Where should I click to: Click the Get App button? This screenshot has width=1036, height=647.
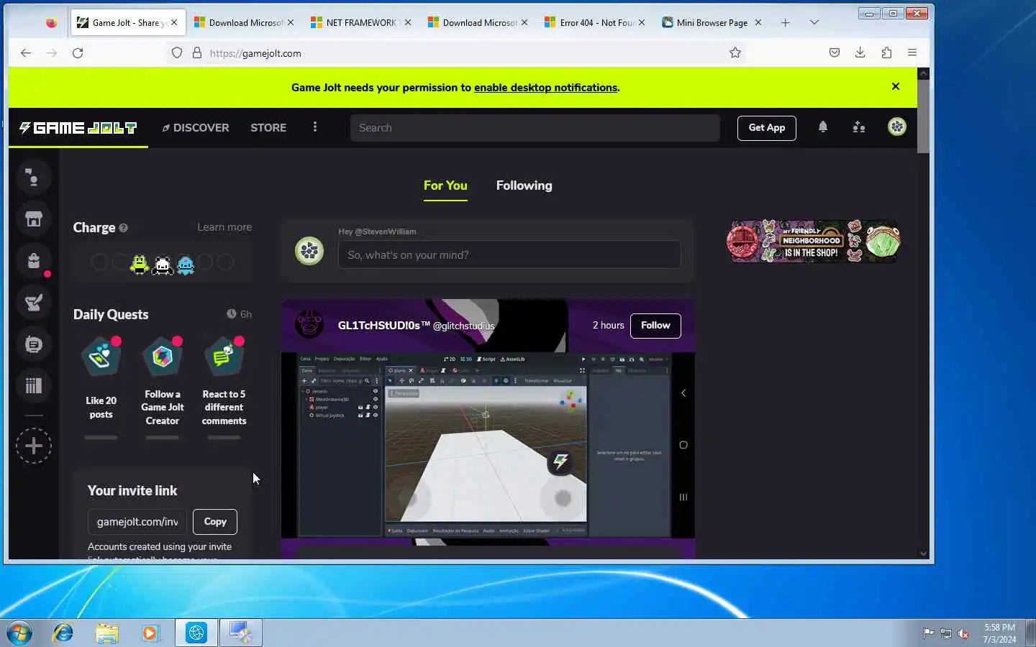767,128
